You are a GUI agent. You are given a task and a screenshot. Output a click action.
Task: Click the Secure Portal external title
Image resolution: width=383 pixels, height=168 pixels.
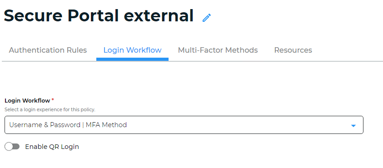[x=99, y=15]
